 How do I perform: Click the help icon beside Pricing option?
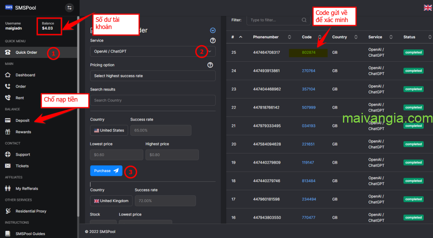tap(210, 65)
